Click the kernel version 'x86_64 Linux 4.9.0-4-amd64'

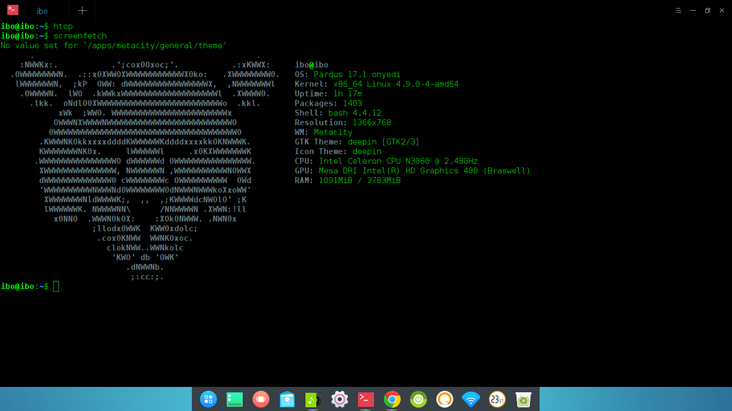click(396, 84)
